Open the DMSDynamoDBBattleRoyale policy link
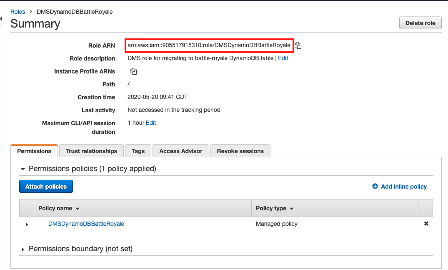The height and width of the screenshot is (270, 448). point(86,224)
